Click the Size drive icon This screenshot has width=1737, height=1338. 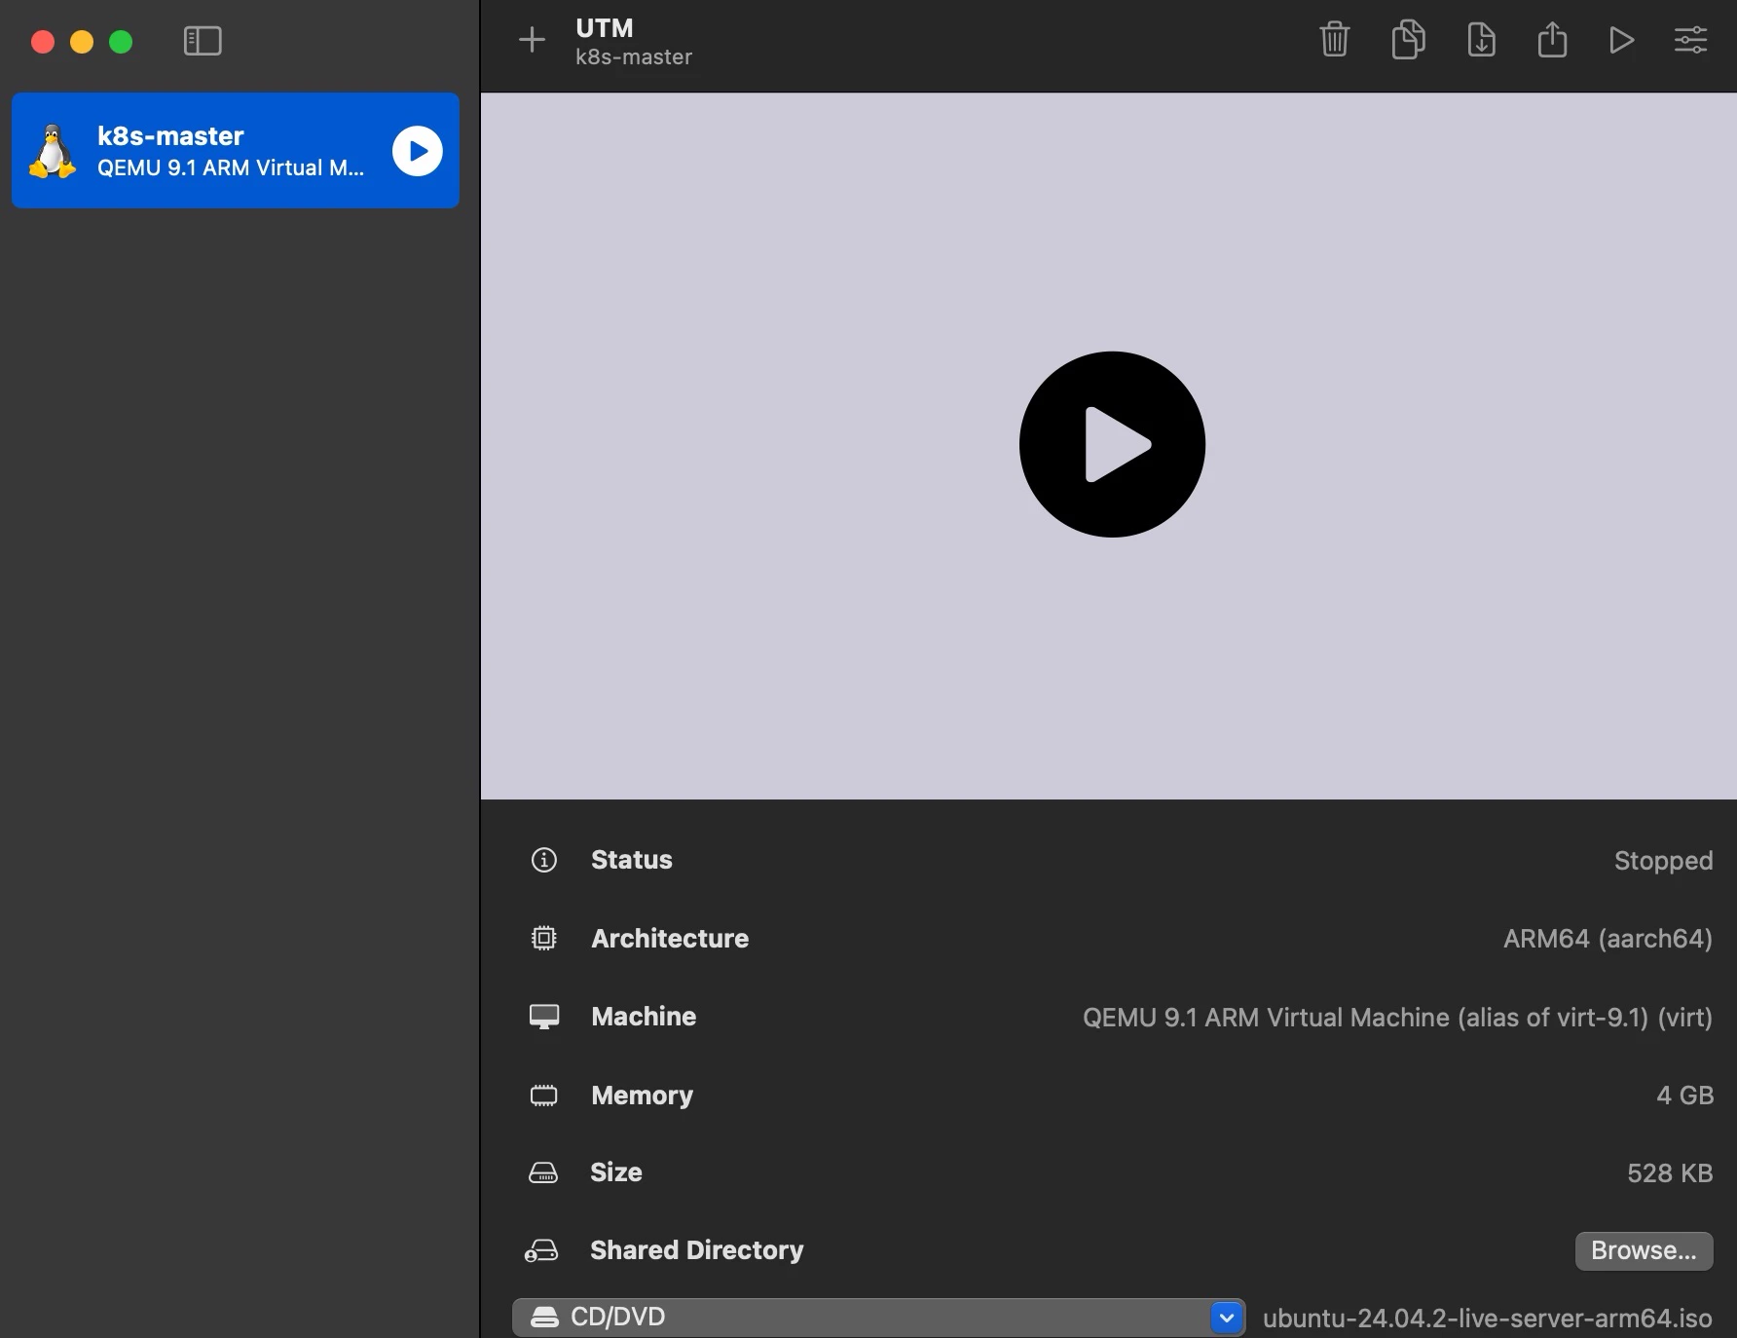[x=543, y=1172]
